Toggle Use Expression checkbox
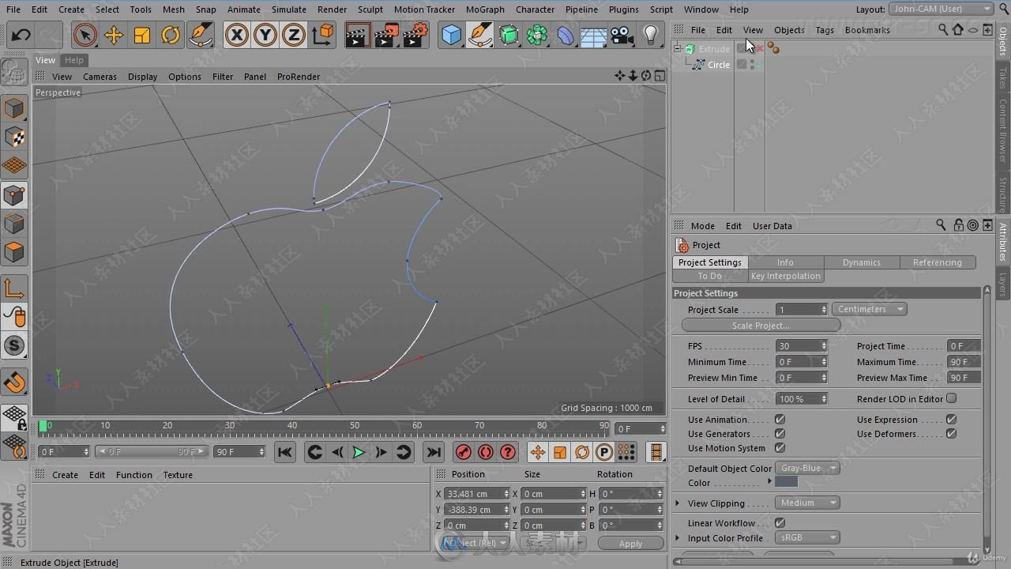The image size is (1011, 569). click(x=951, y=419)
